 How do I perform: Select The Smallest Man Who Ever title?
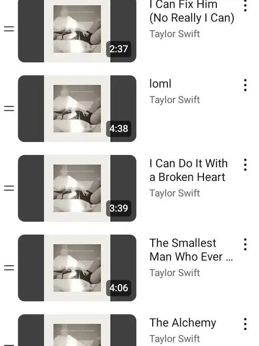(x=191, y=250)
